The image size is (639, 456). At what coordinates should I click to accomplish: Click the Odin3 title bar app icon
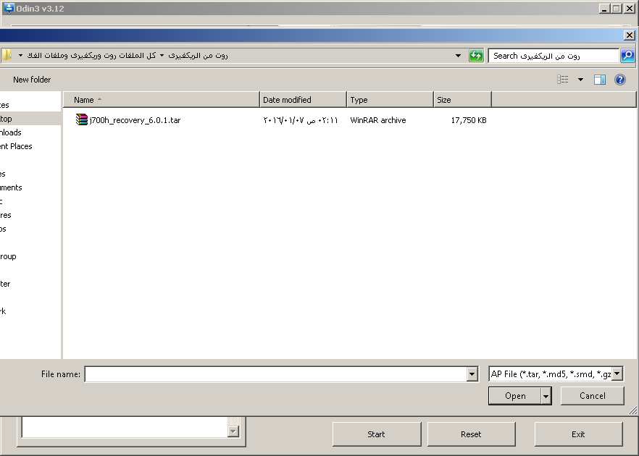(9, 8)
